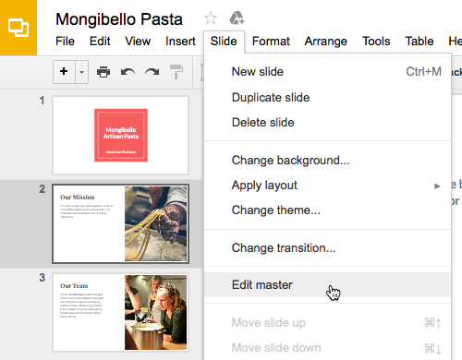Select the Our Team slide thumbnail
The width and height of the screenshot is (462, 360).
(x=120, y=313)
